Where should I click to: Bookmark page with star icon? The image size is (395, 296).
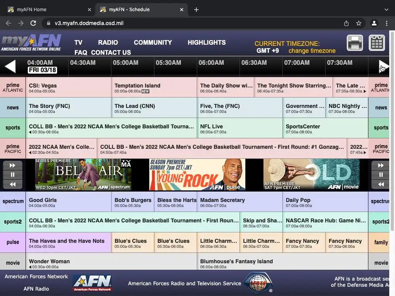359,23
